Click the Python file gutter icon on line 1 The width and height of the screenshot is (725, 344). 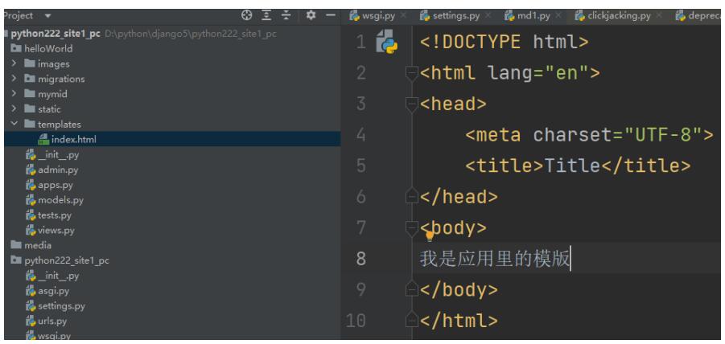click(388, 43)
